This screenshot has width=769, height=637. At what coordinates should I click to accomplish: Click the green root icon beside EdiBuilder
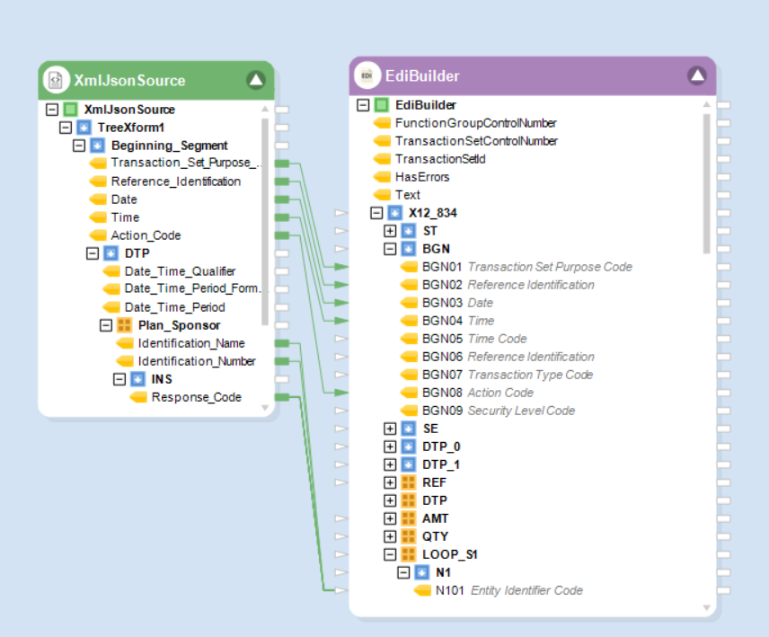coord(381,105)
